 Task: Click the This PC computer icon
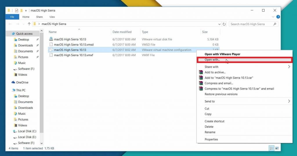(14, 90)
